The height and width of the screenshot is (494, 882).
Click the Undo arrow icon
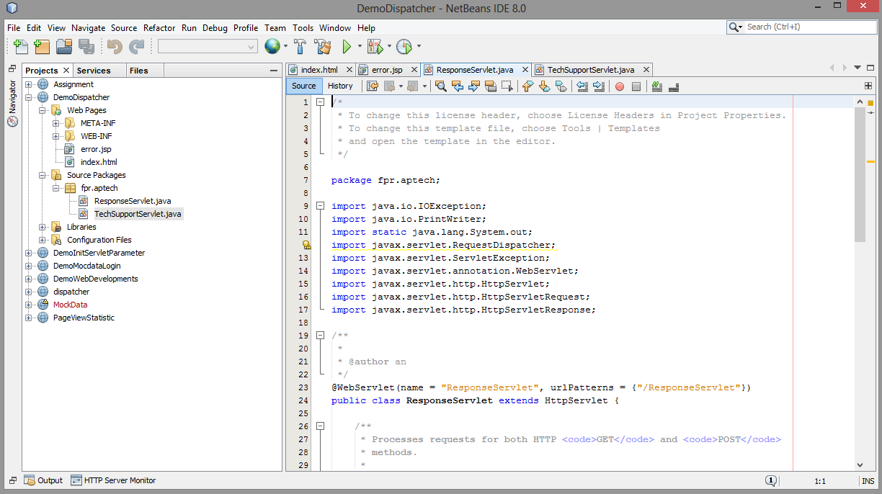[115, 47]
